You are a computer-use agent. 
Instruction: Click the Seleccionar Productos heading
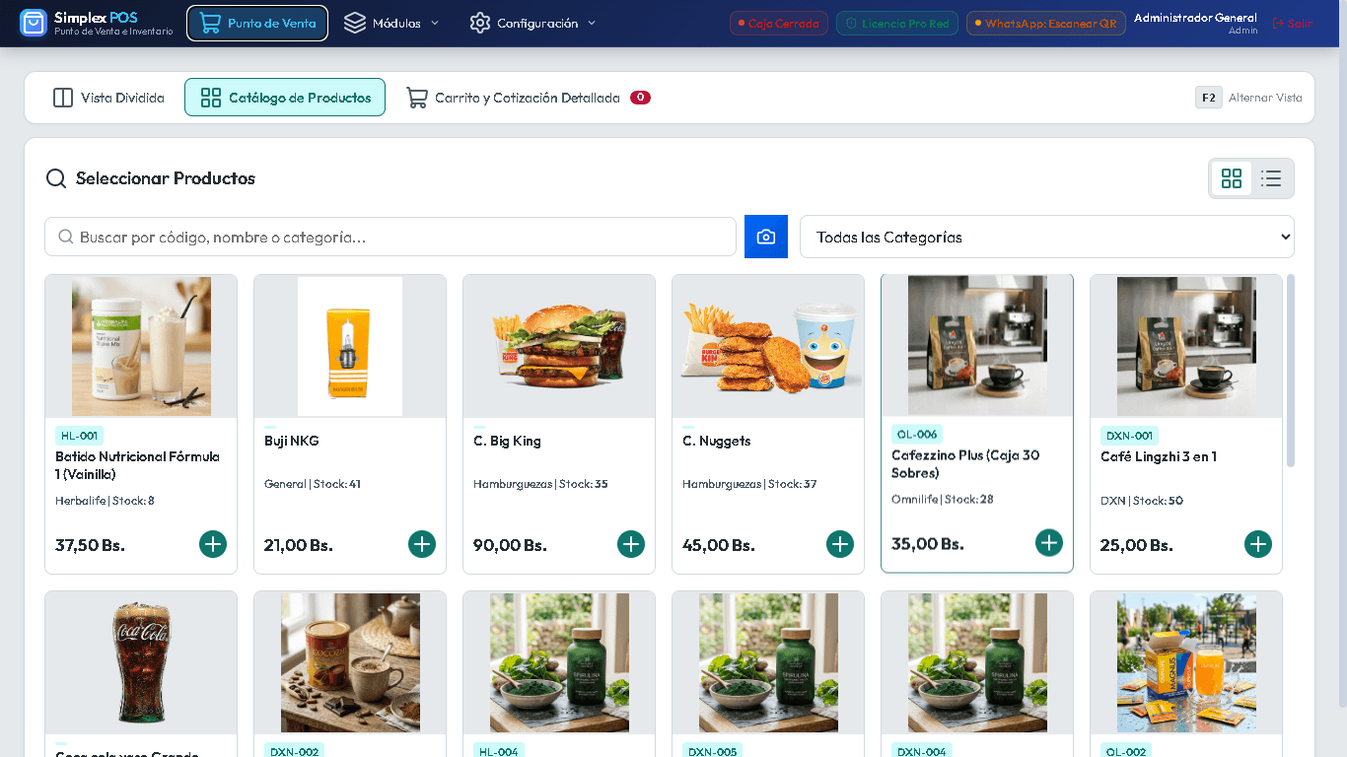click(166, 178)
